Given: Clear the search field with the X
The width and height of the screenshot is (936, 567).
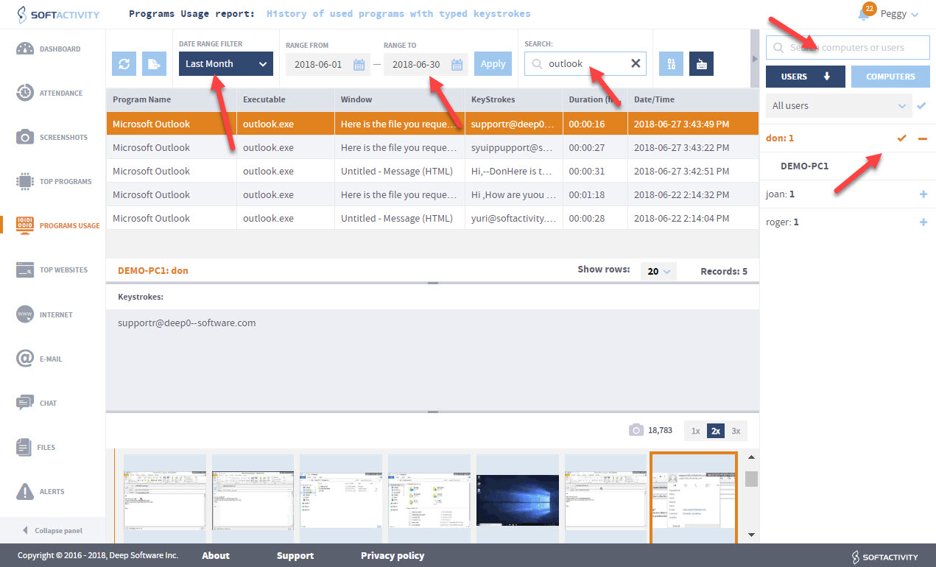Looking at the screenshot, I should coord(636,63).
